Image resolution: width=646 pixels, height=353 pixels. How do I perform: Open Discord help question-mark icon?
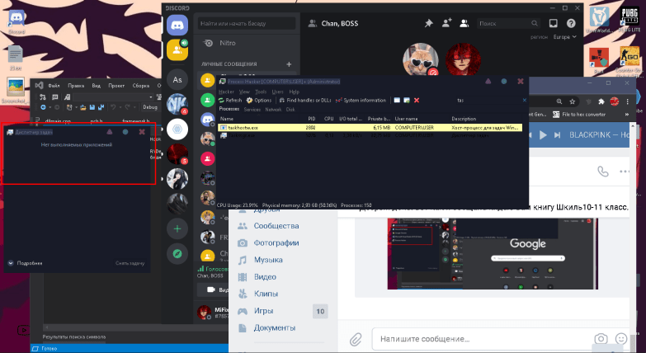(x=571, y=23)
